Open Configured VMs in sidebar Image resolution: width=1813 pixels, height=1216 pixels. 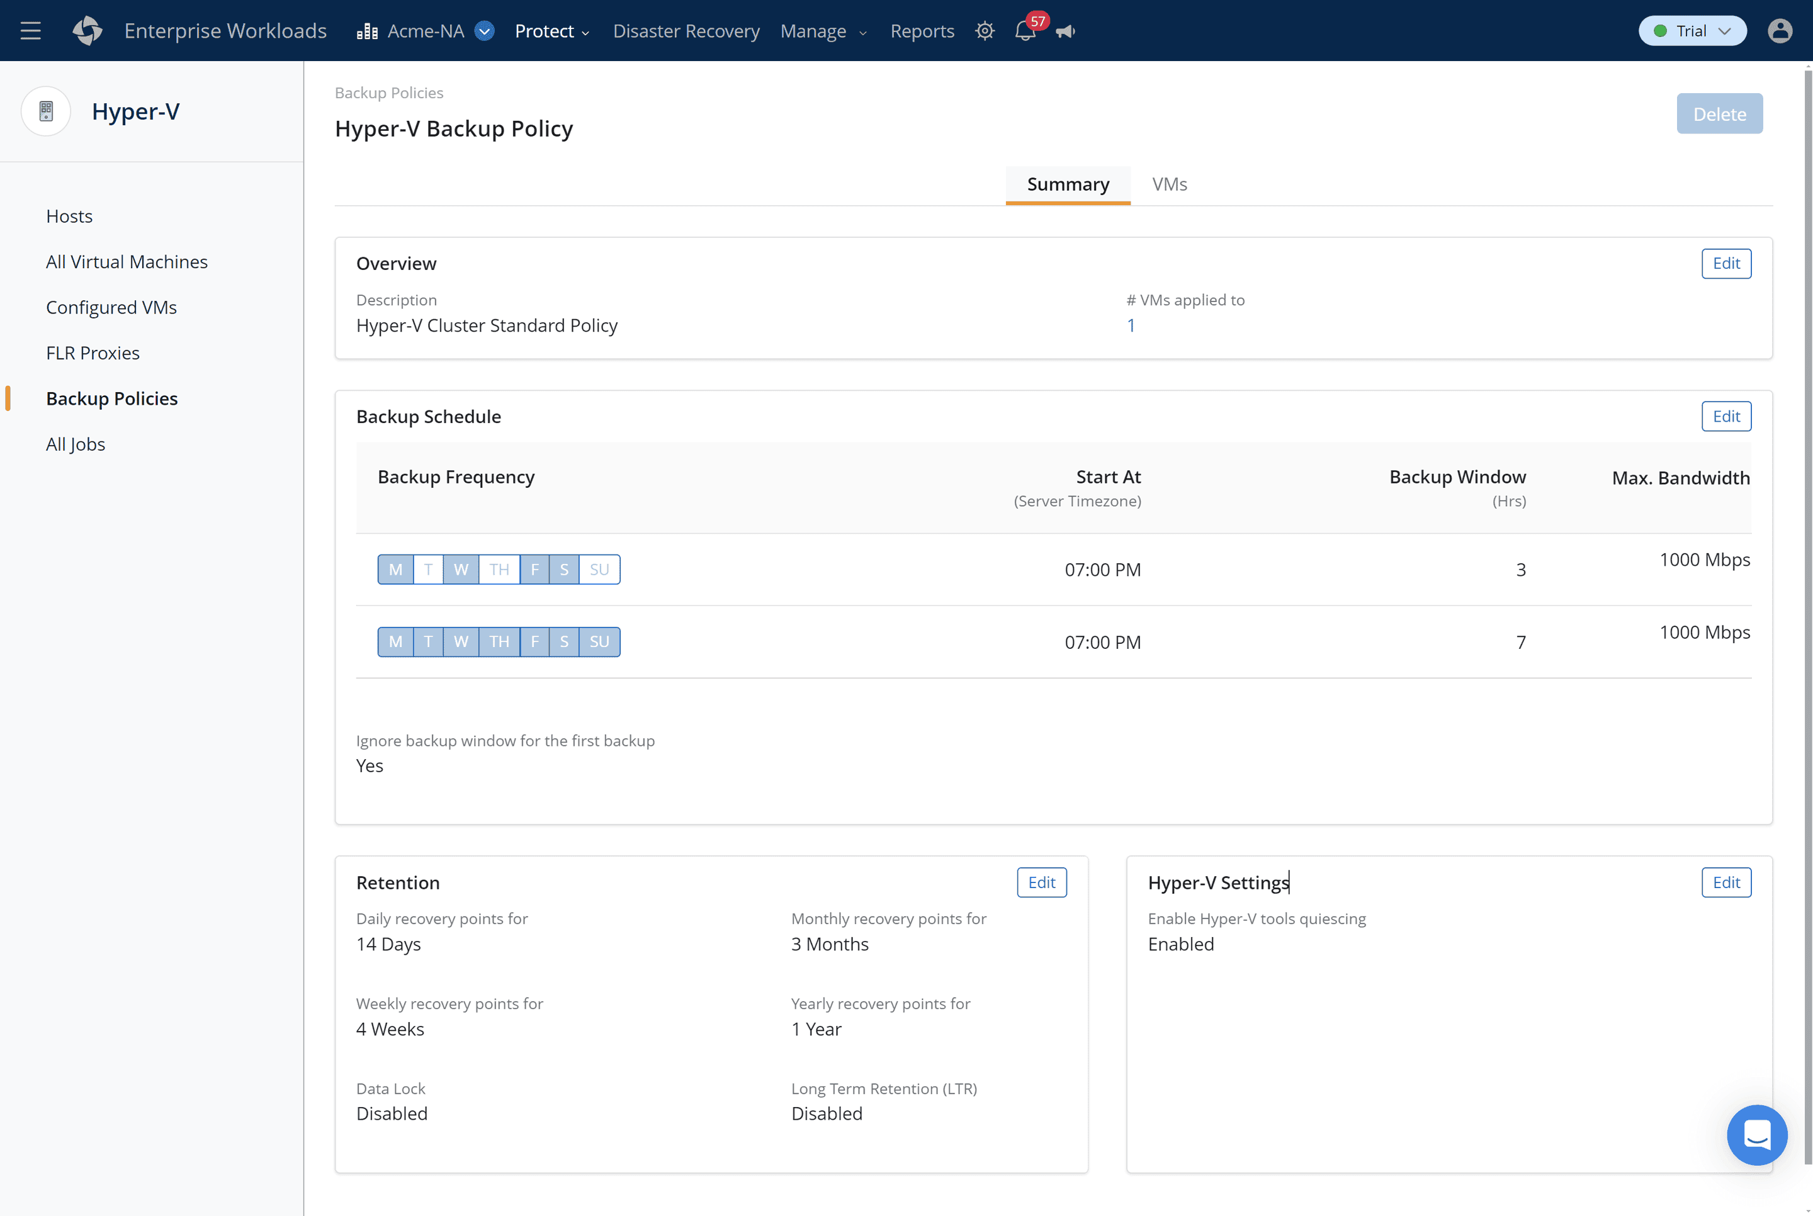pos(111,308)
